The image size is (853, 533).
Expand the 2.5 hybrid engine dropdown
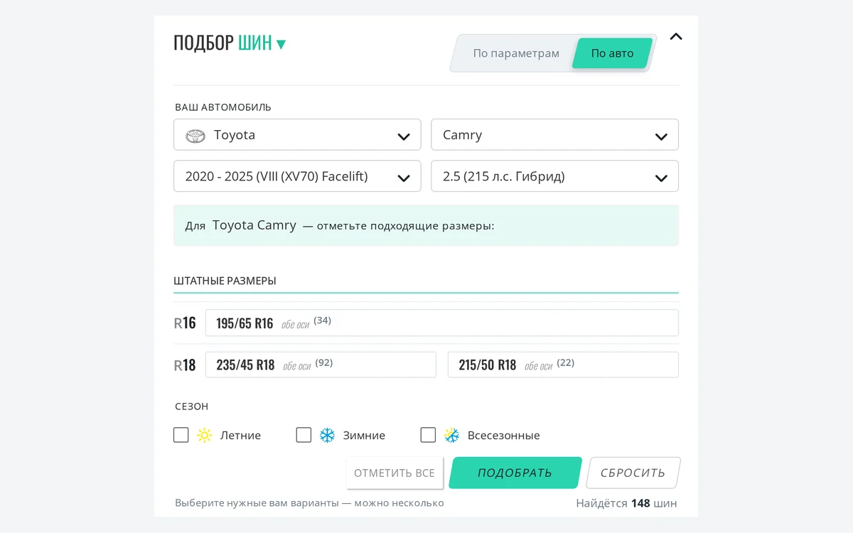tap(554, 176)
